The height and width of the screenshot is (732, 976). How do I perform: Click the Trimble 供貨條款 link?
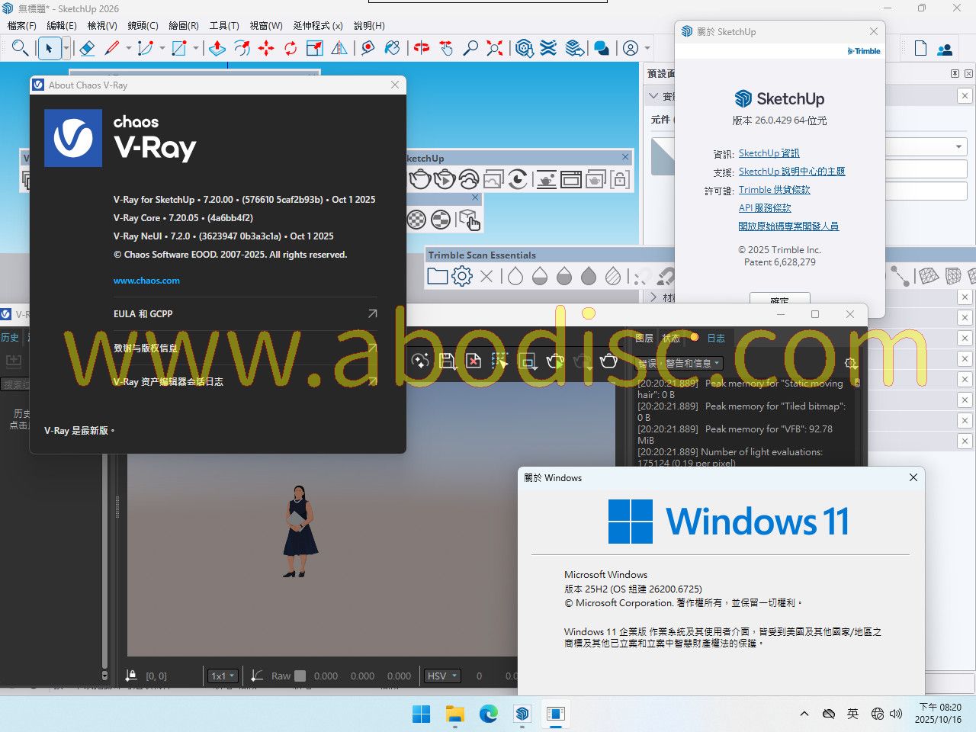pos(774,190)
